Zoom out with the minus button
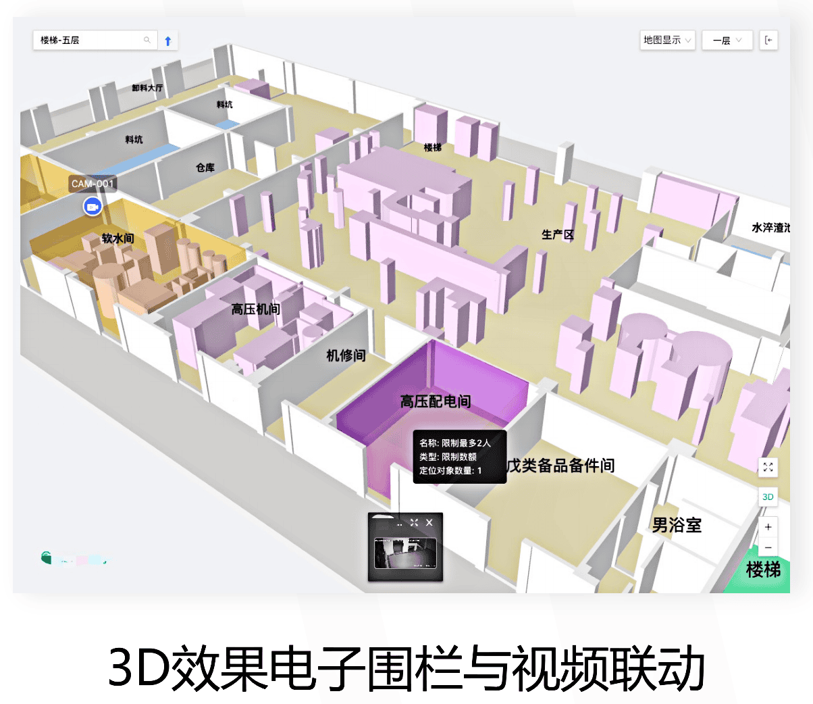The width and height of the screenshot is (813, 704). coord(768,548)
